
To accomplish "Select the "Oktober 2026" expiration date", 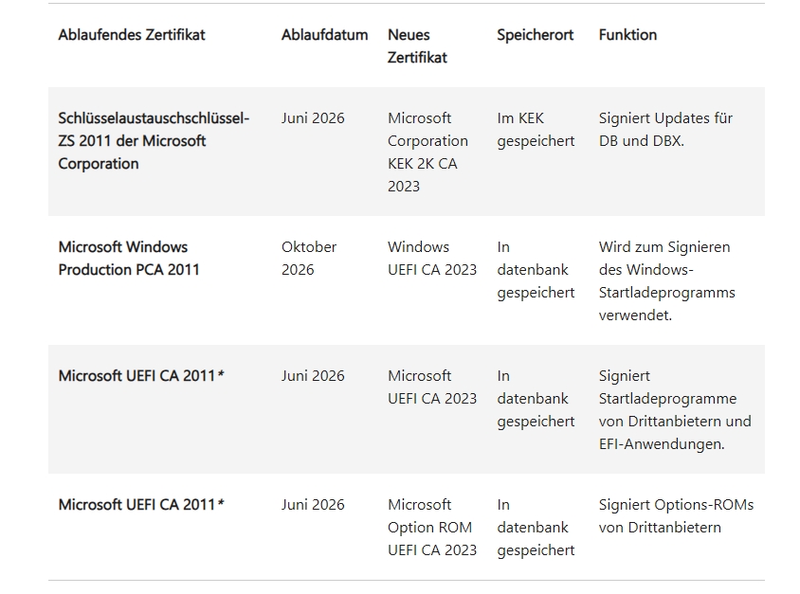I will click(309, 259).
